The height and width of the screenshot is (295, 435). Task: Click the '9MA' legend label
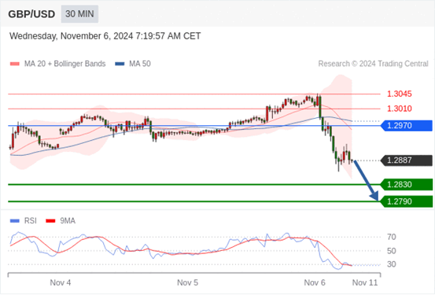coord(68,221)
